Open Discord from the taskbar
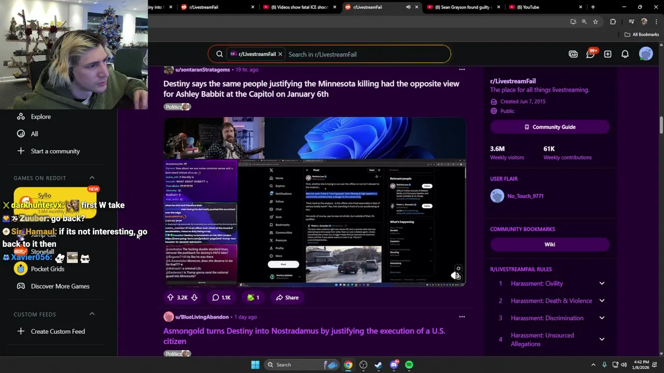Screen dimensions: 664x373 (394, 365)
